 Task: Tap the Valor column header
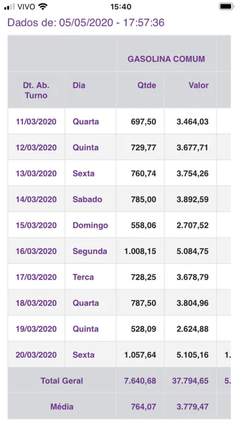tap(199, 85)
